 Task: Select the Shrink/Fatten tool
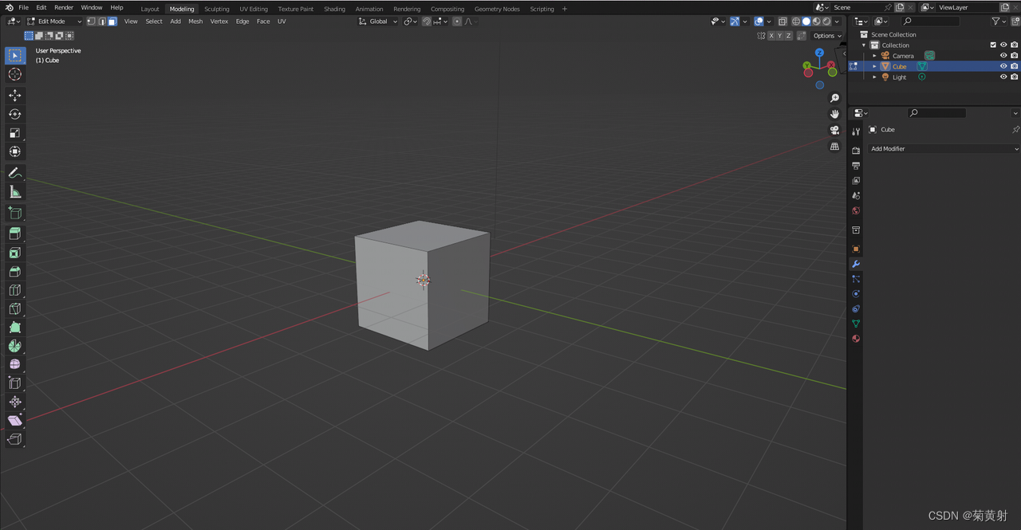pos(15,402)
